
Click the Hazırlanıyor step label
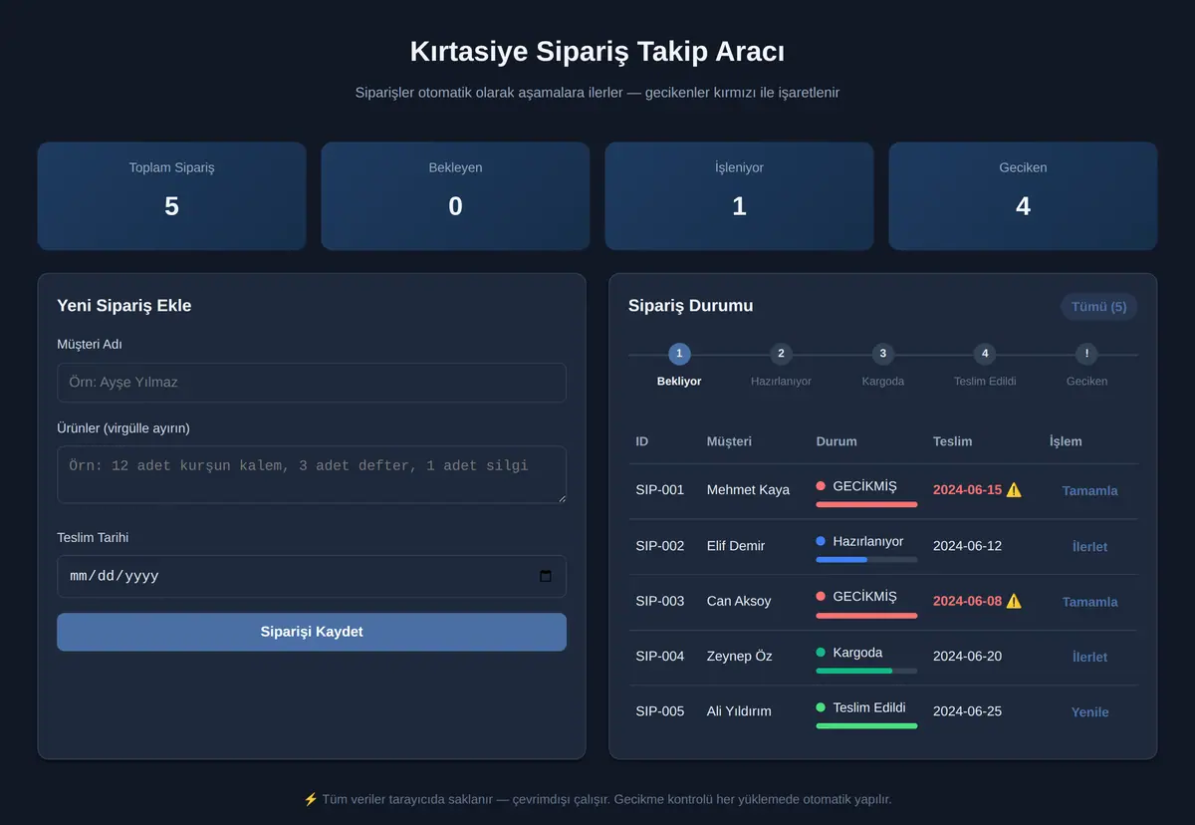click(x=781, y=382)
